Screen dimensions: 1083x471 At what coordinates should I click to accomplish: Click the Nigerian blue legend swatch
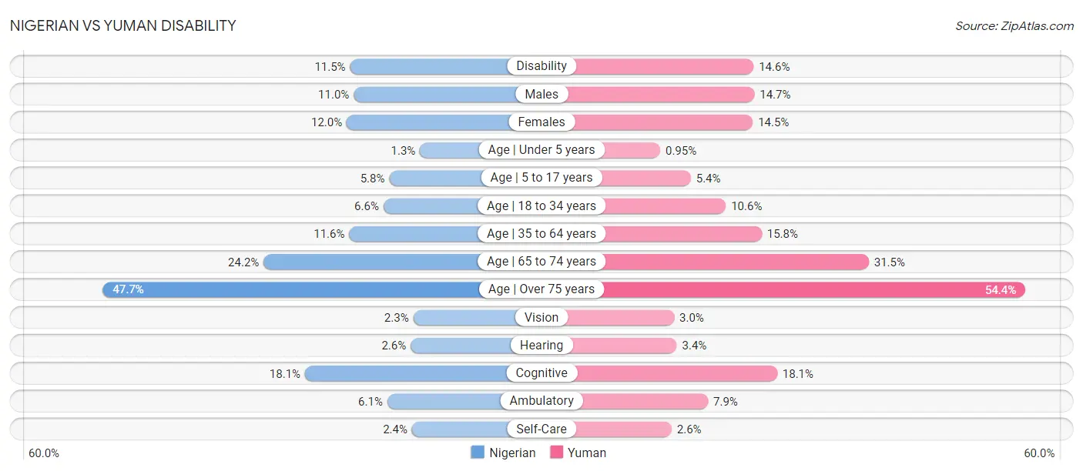point(478,453)
